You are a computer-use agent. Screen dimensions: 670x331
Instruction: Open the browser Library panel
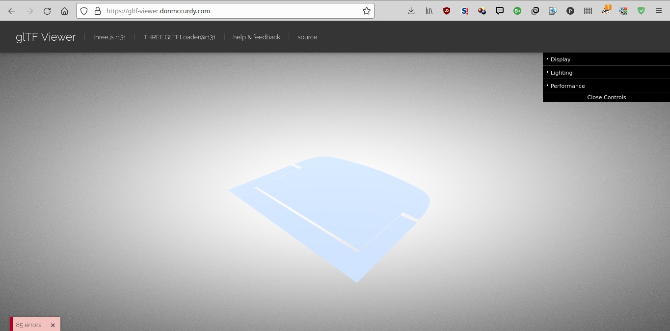click(429, 10)
